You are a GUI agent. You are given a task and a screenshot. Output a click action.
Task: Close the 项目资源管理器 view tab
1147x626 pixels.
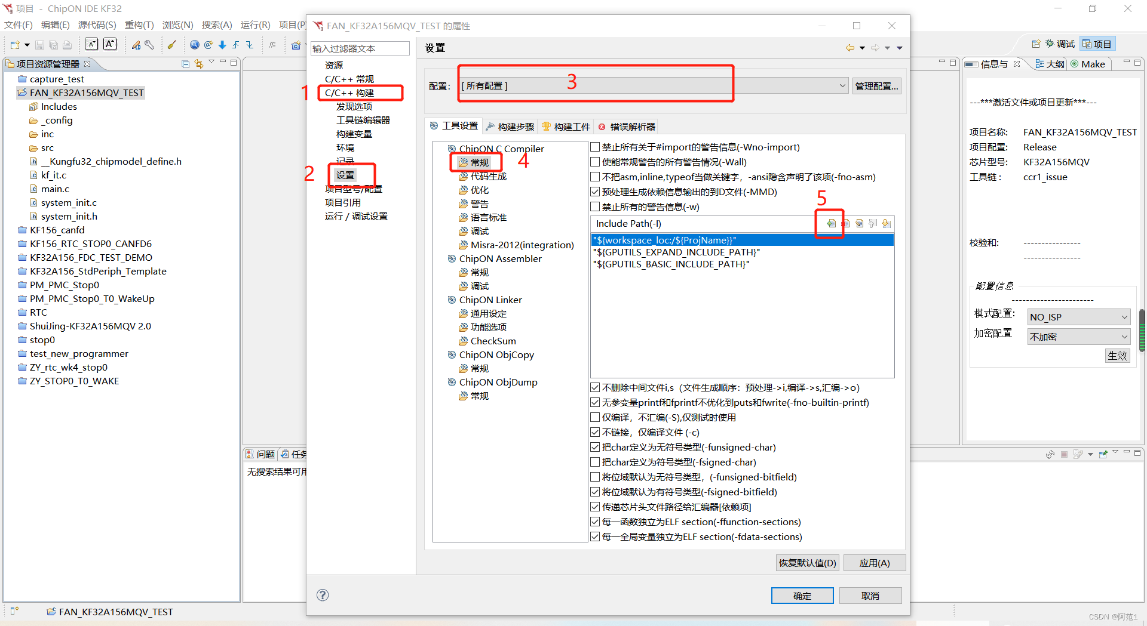[x=87, y=64]
